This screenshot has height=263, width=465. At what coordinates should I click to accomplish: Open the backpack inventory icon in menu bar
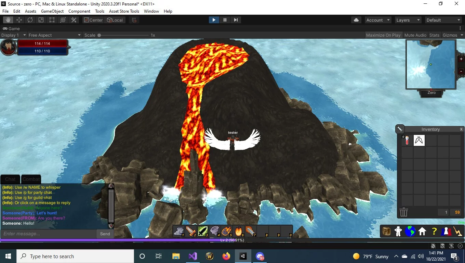tap(386, 231)
